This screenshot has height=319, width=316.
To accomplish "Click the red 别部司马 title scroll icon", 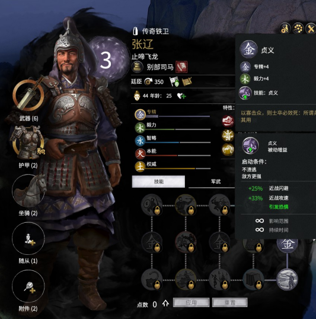I will pyautogui.click(x=181, y=67).
